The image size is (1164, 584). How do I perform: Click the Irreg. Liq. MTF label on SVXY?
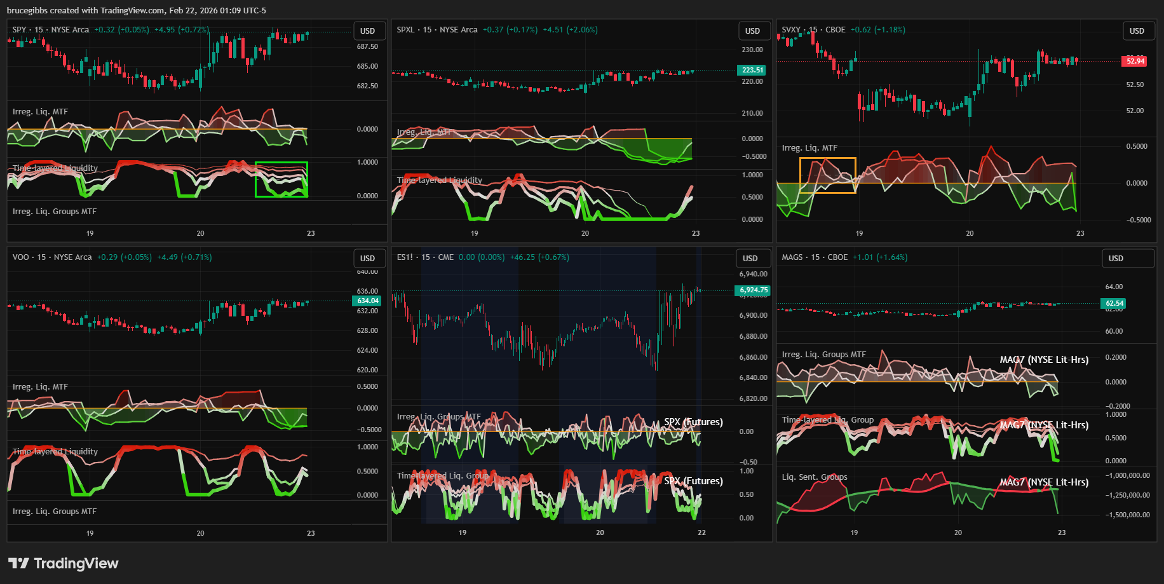809,148
